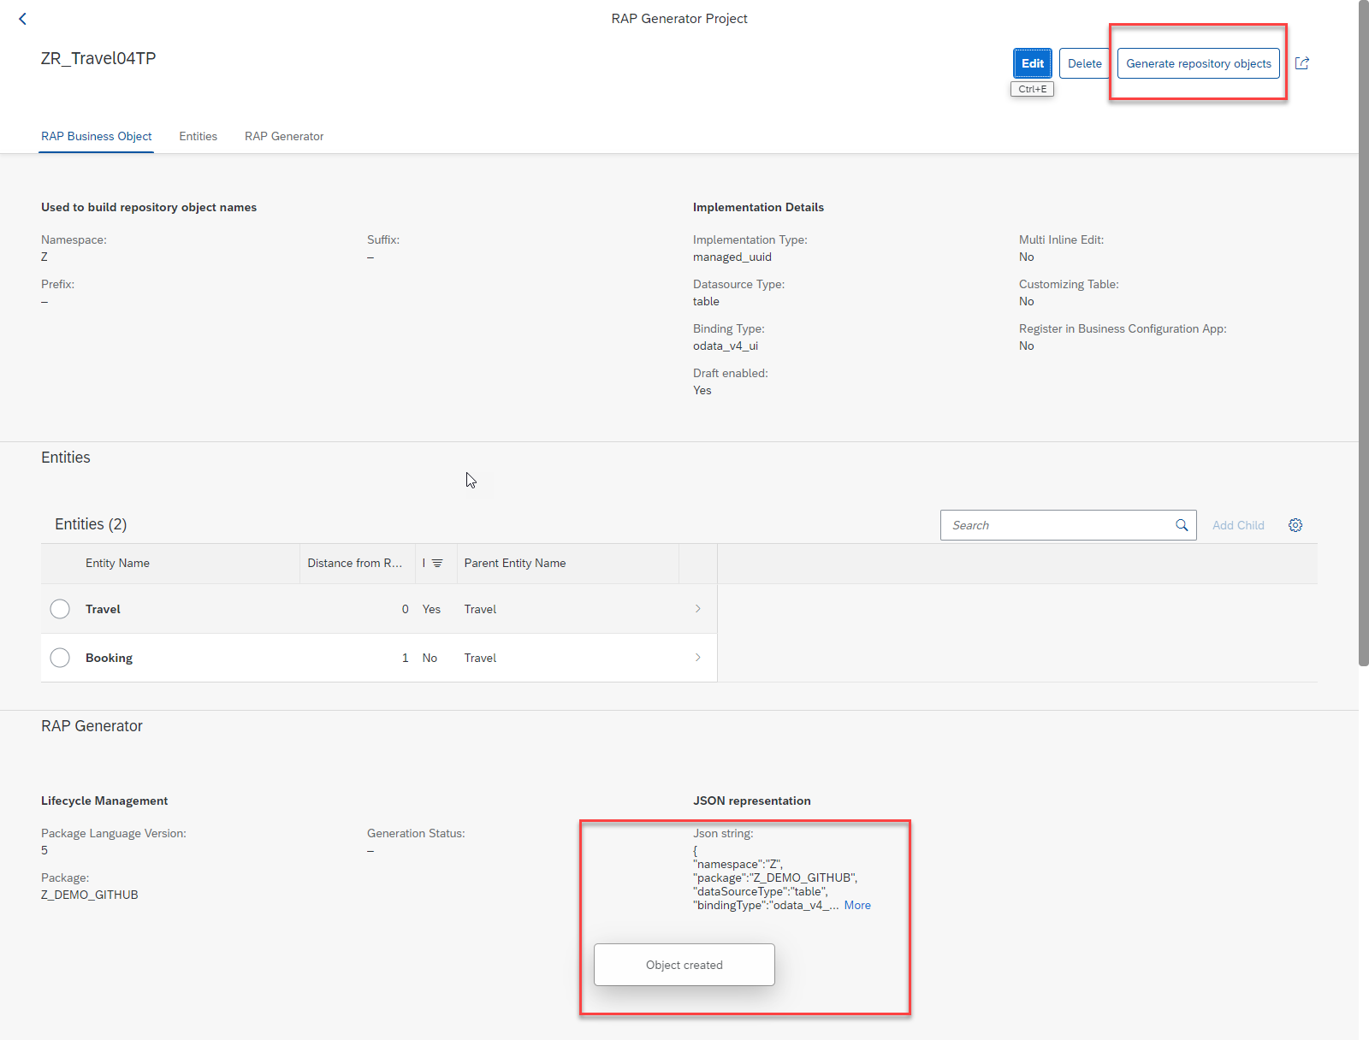
Task: Click the share icon next to Generate button
Action: pos(1301,63)
